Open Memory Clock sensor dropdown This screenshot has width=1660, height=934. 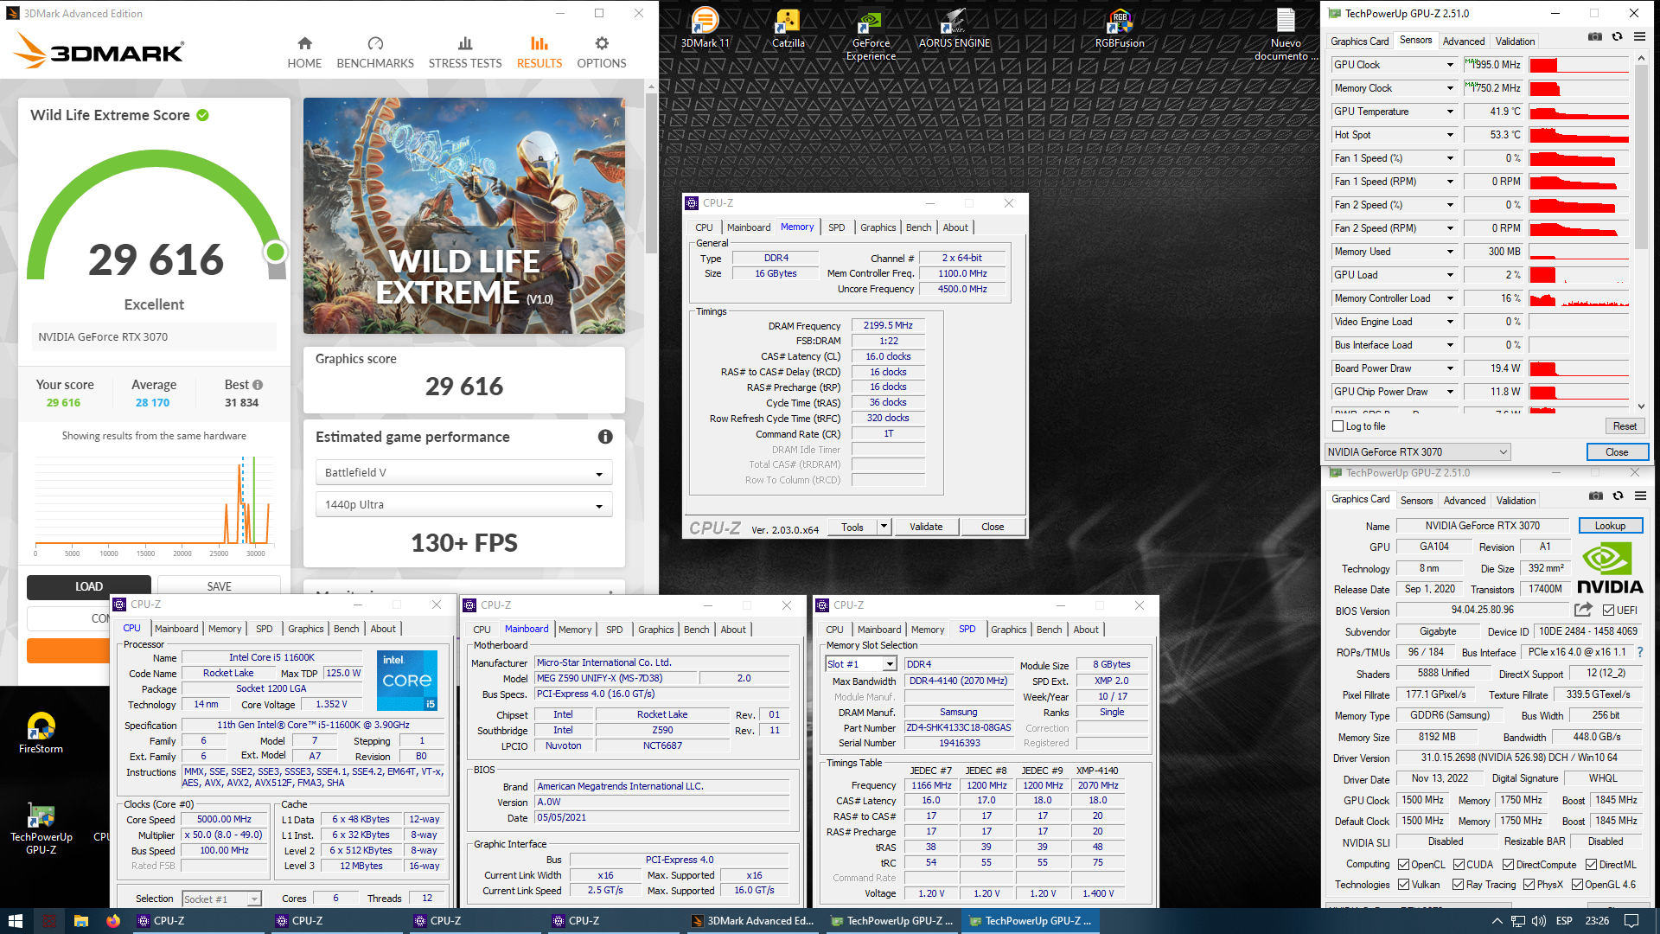point(1450,88)
